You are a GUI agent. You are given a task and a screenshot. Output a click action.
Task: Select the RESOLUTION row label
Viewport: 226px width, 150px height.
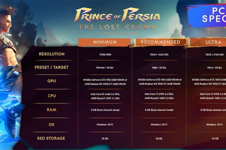pos(52,54)
